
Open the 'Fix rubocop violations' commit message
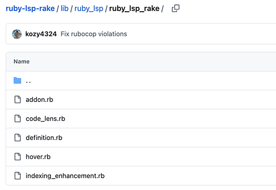point(94,34)
